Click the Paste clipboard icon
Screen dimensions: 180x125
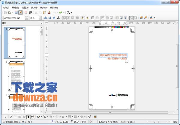pyautogui.click(x=45, y=13)
